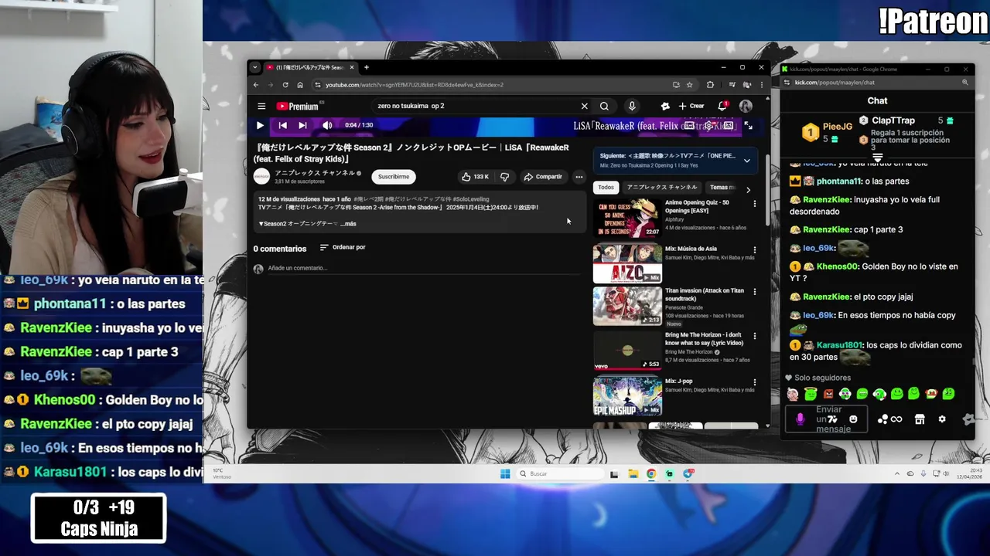Open Chrome extensions puzzle icon
Viewport: 990px width, 556px height.
click(710, 85)
